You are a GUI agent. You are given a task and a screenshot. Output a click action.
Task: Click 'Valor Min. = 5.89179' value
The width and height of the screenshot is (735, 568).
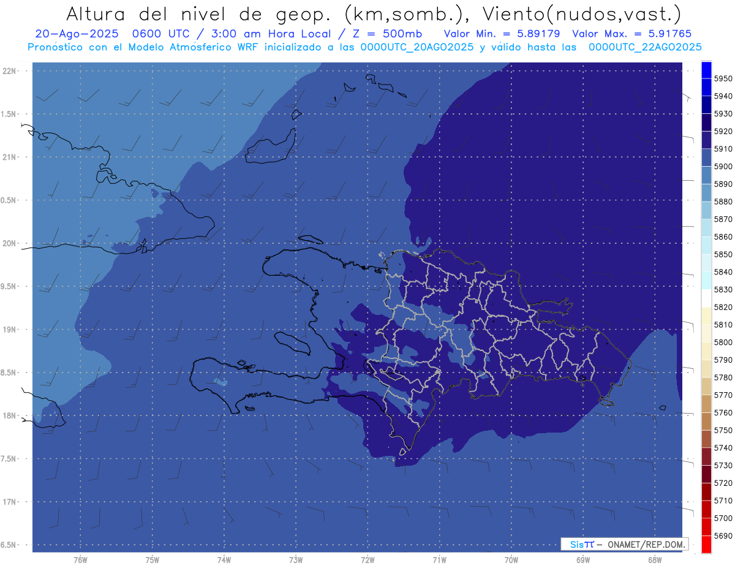point(503,34)
